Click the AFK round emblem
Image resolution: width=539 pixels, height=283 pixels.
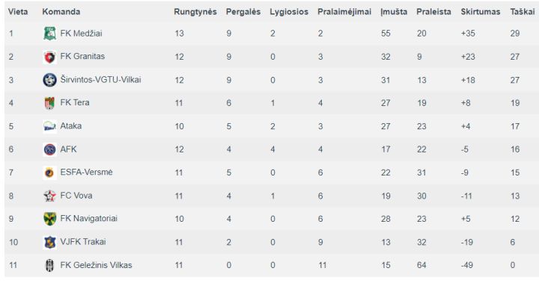point(49,149)
